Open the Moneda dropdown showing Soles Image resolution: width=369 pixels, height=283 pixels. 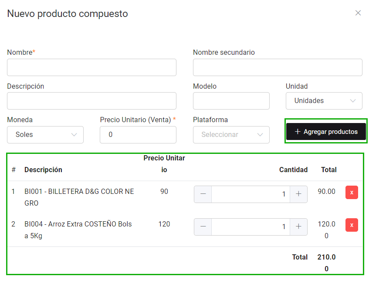[x=45, y=135]
